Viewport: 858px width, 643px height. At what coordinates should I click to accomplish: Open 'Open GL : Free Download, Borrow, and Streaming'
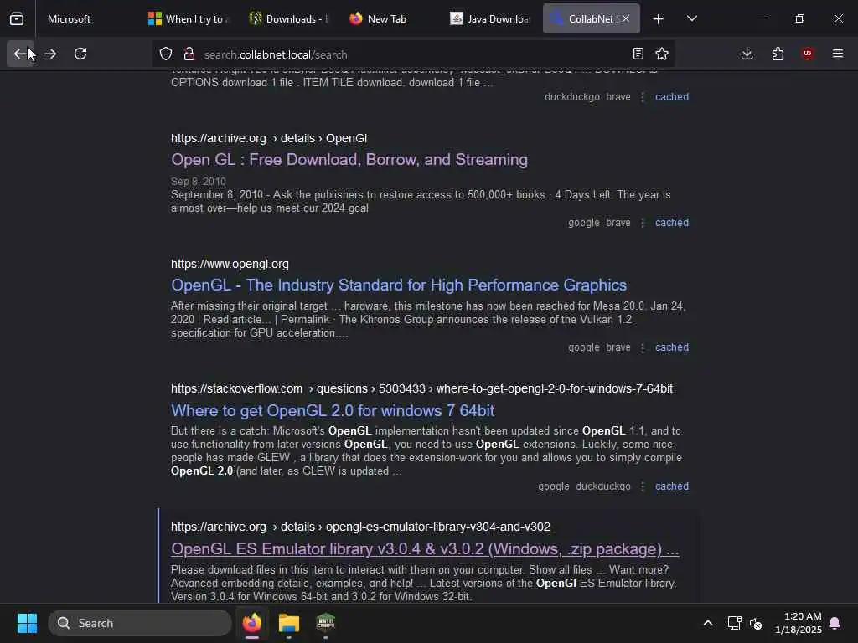[349, 159]
